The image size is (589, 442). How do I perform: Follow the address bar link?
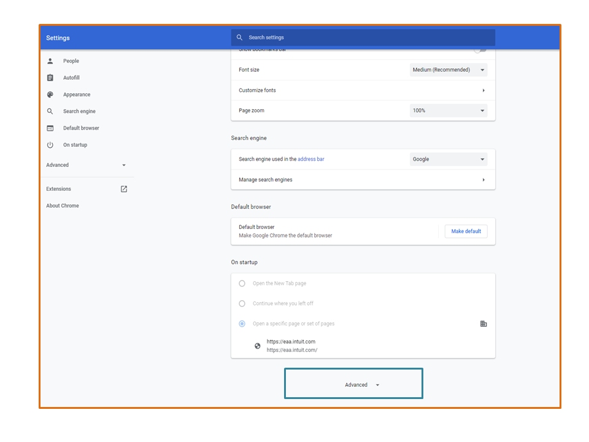pyautogui.click(x=311, y=160)
